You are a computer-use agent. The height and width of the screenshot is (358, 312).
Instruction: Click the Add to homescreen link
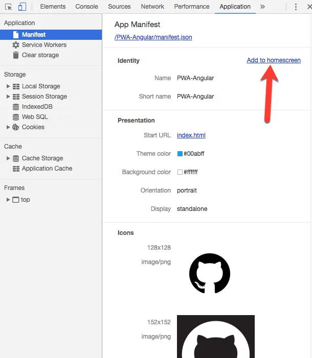[x=274, y=60]
